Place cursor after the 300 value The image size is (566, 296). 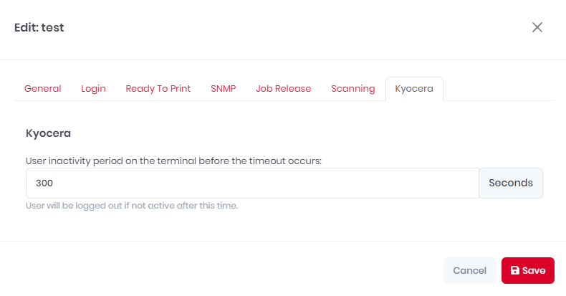pyautogui.click(x=54, y=183)
